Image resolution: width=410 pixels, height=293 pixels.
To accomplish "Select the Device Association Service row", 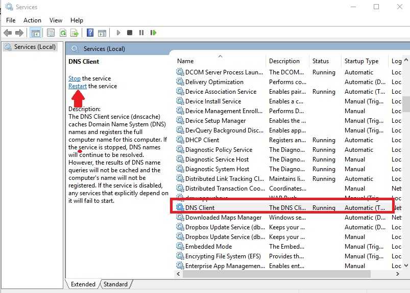I will 221,91.
